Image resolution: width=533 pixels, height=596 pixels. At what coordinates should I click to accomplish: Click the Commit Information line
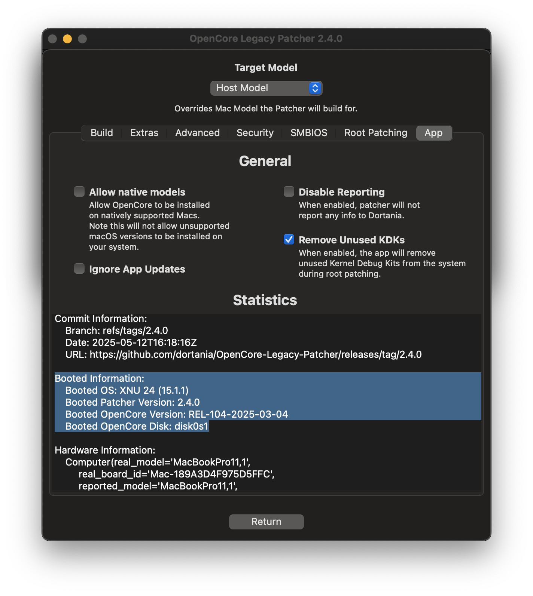click(x=101, y=319)
